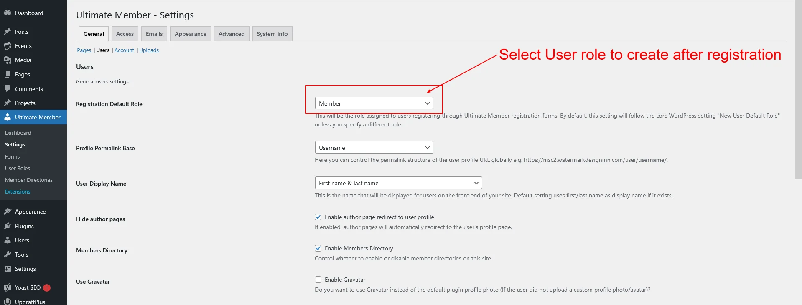The image size is (802, 305).
Task: Open the UpdraftPlus menu item
Action: 33,301
